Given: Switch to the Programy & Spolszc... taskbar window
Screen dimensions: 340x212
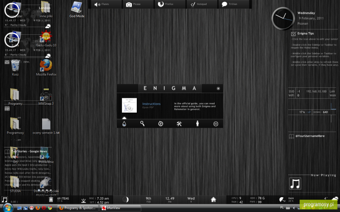Looking at the screenshot, I should point(77,208).
